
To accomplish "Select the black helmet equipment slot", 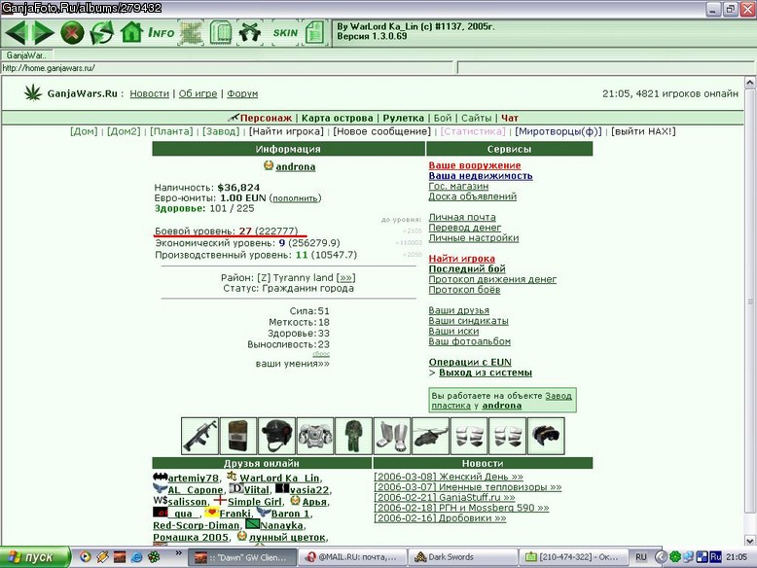I will (276, 437).
